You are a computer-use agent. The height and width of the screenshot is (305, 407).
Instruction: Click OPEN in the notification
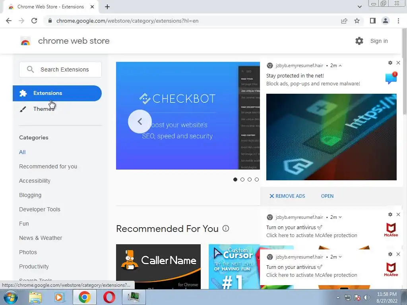pos(327,196)
